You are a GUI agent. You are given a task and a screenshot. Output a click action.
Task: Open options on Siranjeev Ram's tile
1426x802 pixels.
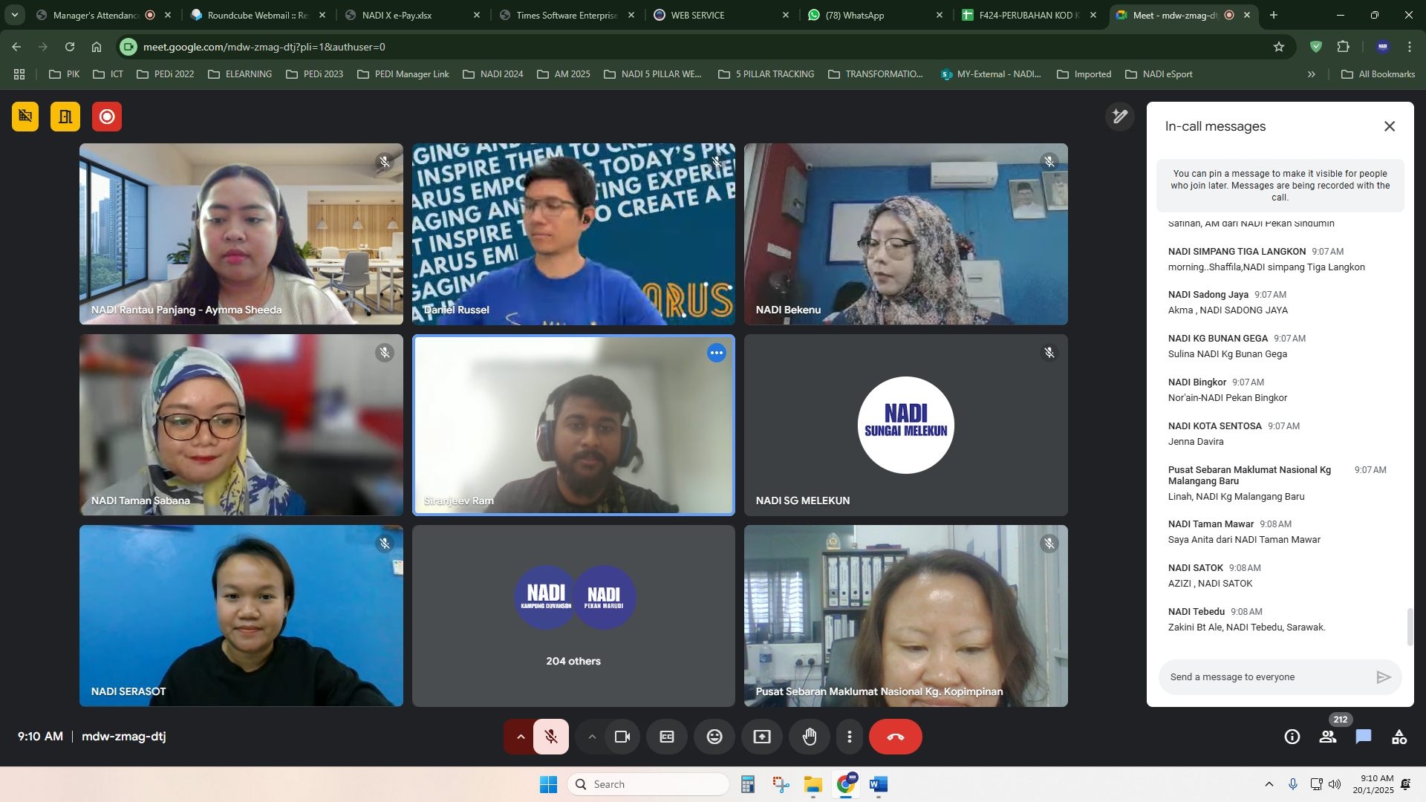(x=717, y=353)
